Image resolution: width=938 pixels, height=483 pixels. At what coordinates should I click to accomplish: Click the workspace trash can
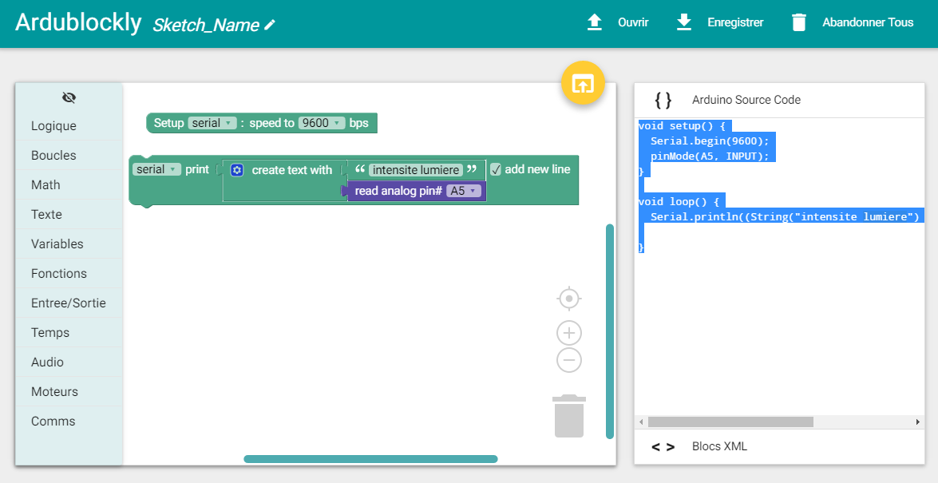(569, 416)
